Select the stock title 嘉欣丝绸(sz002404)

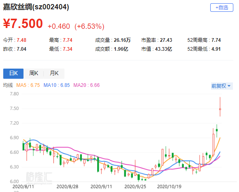click(x=36, y=7)
